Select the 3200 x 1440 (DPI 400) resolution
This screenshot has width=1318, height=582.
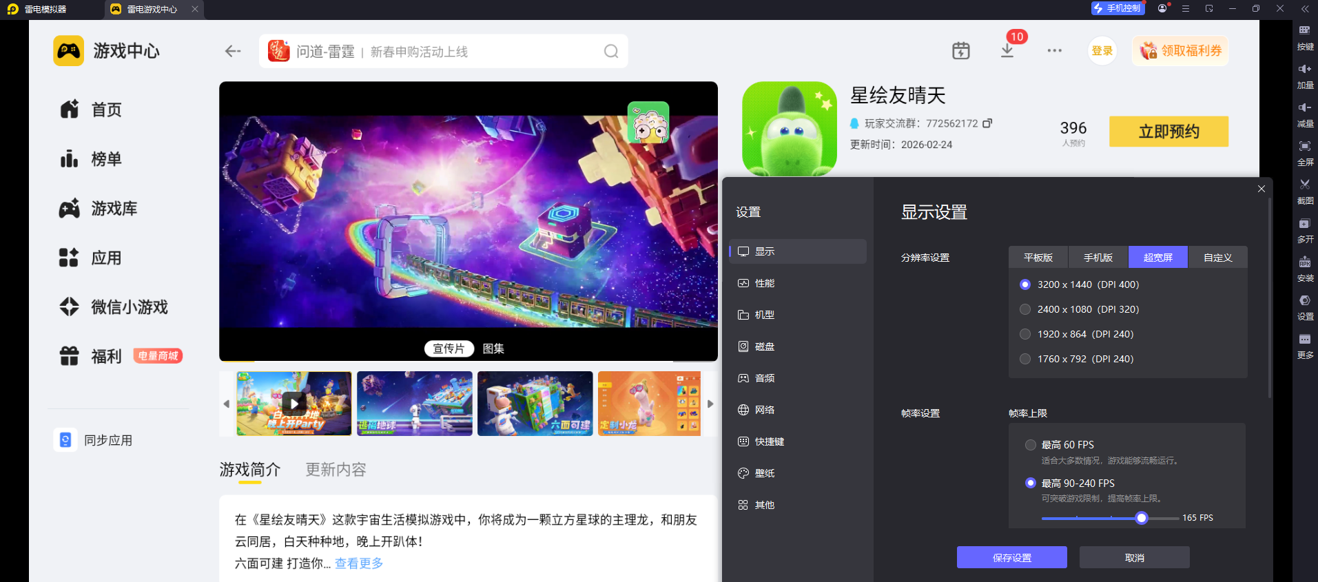point(1025,284)
